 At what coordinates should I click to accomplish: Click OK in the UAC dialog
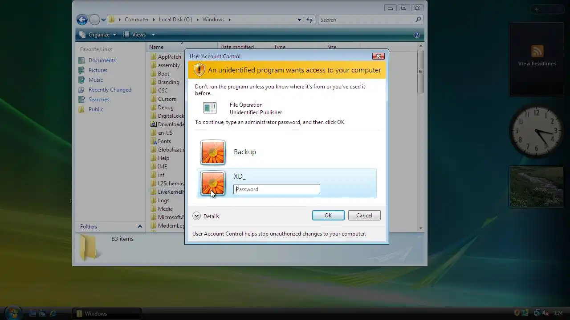pos(328,216)
